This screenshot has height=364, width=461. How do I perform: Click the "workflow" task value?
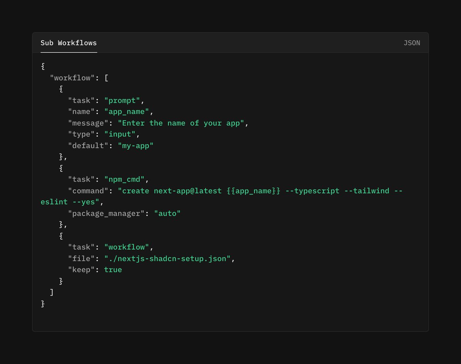127,247
